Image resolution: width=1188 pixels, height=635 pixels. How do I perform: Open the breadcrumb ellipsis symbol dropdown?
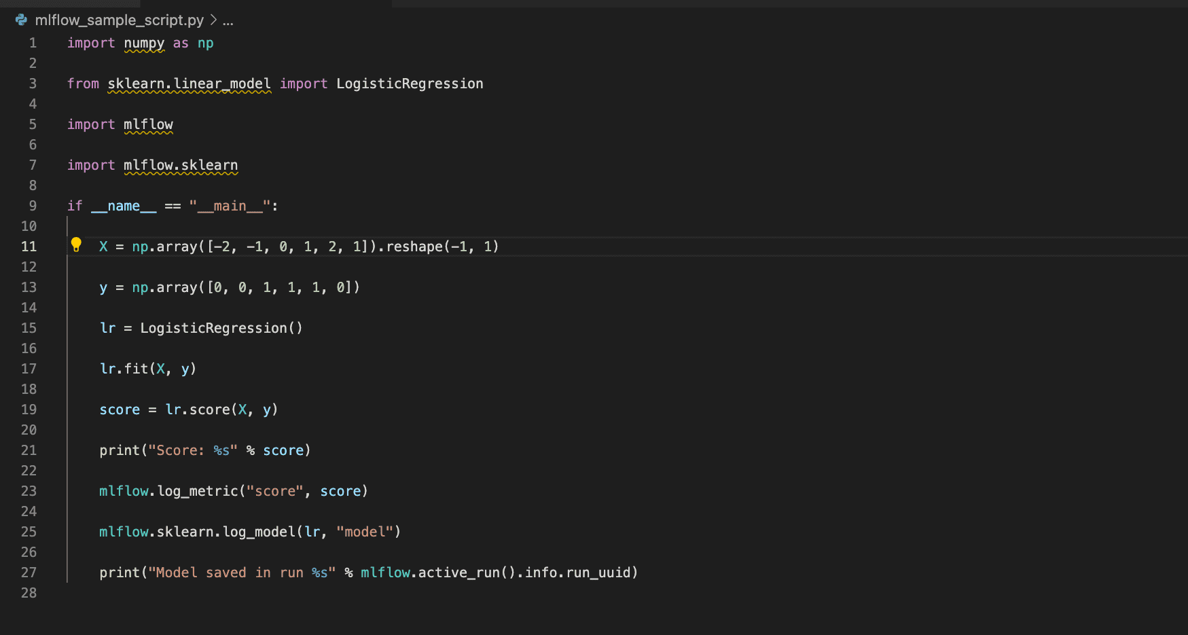(x=228, y=20)
